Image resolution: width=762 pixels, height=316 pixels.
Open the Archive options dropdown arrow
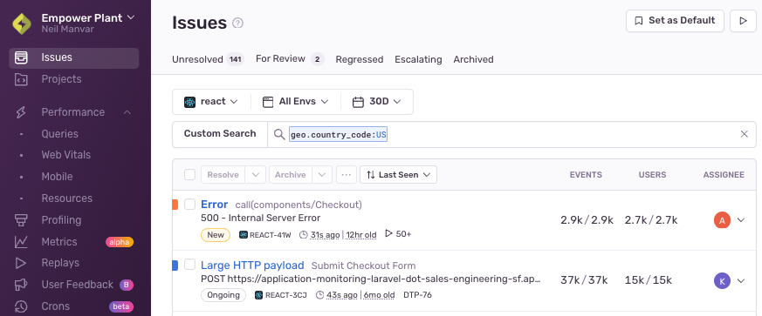click(x=322, y=174)
